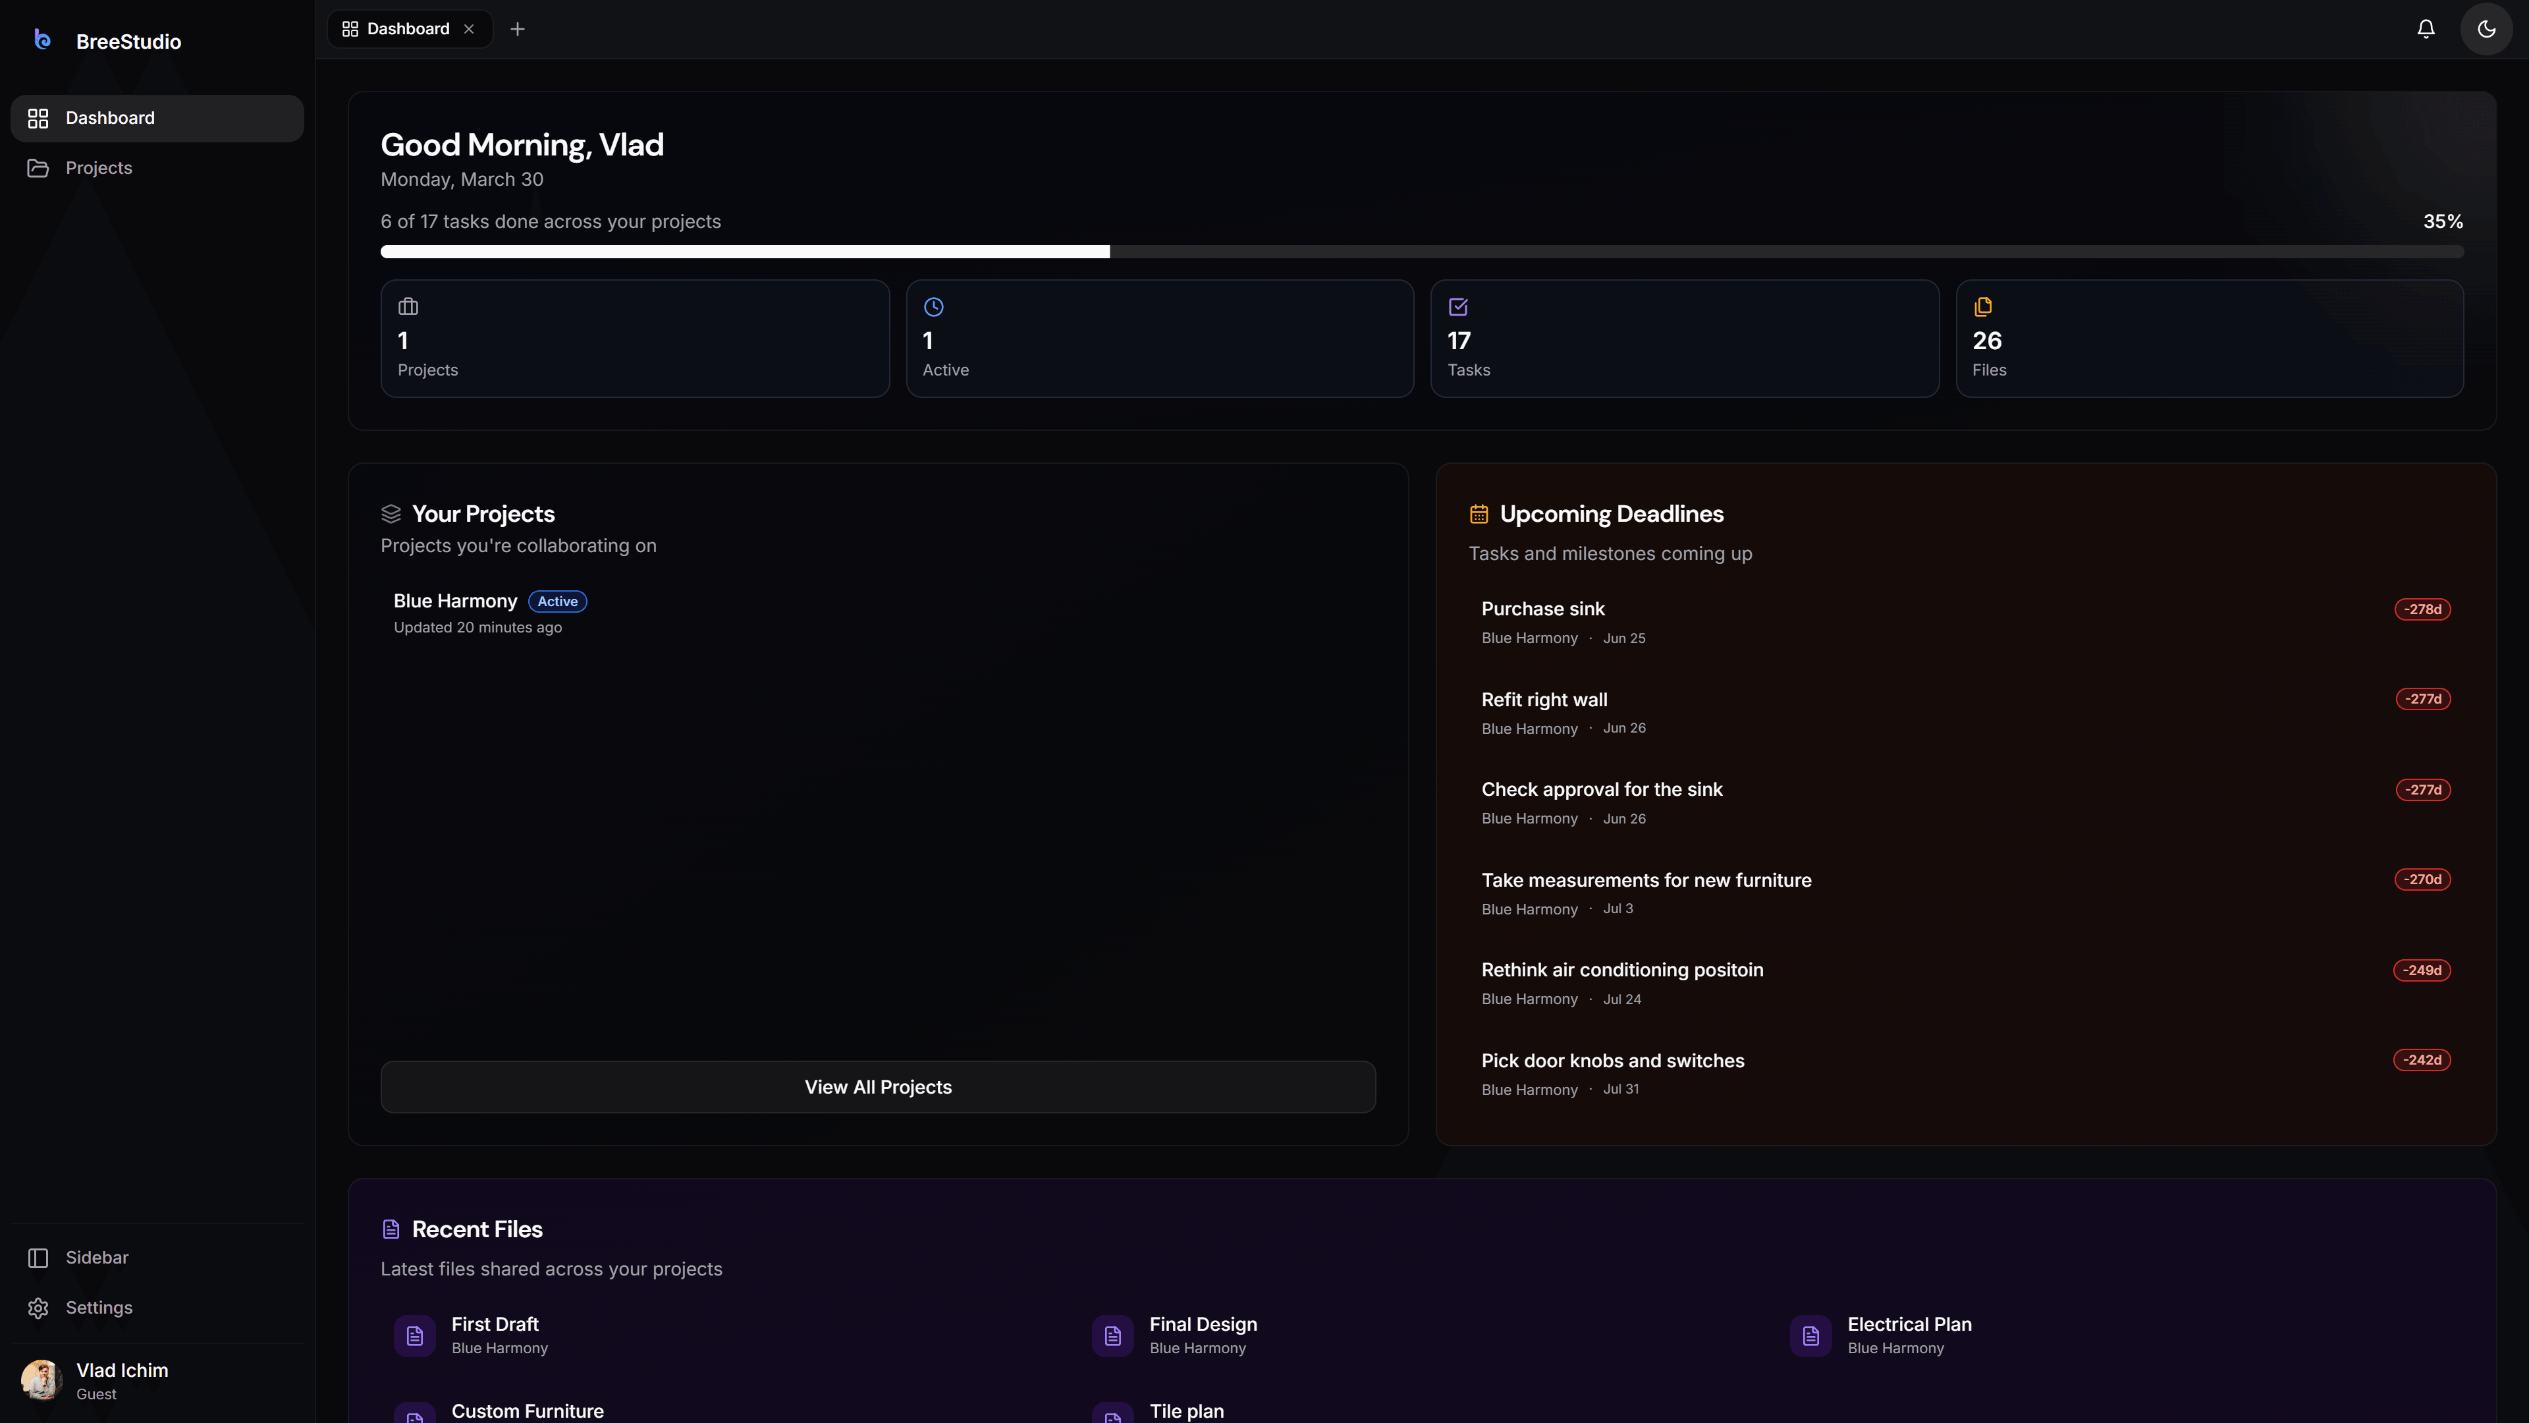Click the layers icon next to Your Projects
Screen dimensions: 2529x1423
point(391,514)
